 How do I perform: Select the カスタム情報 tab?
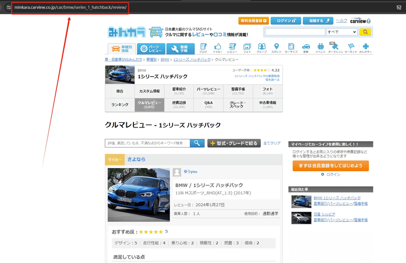149,91
